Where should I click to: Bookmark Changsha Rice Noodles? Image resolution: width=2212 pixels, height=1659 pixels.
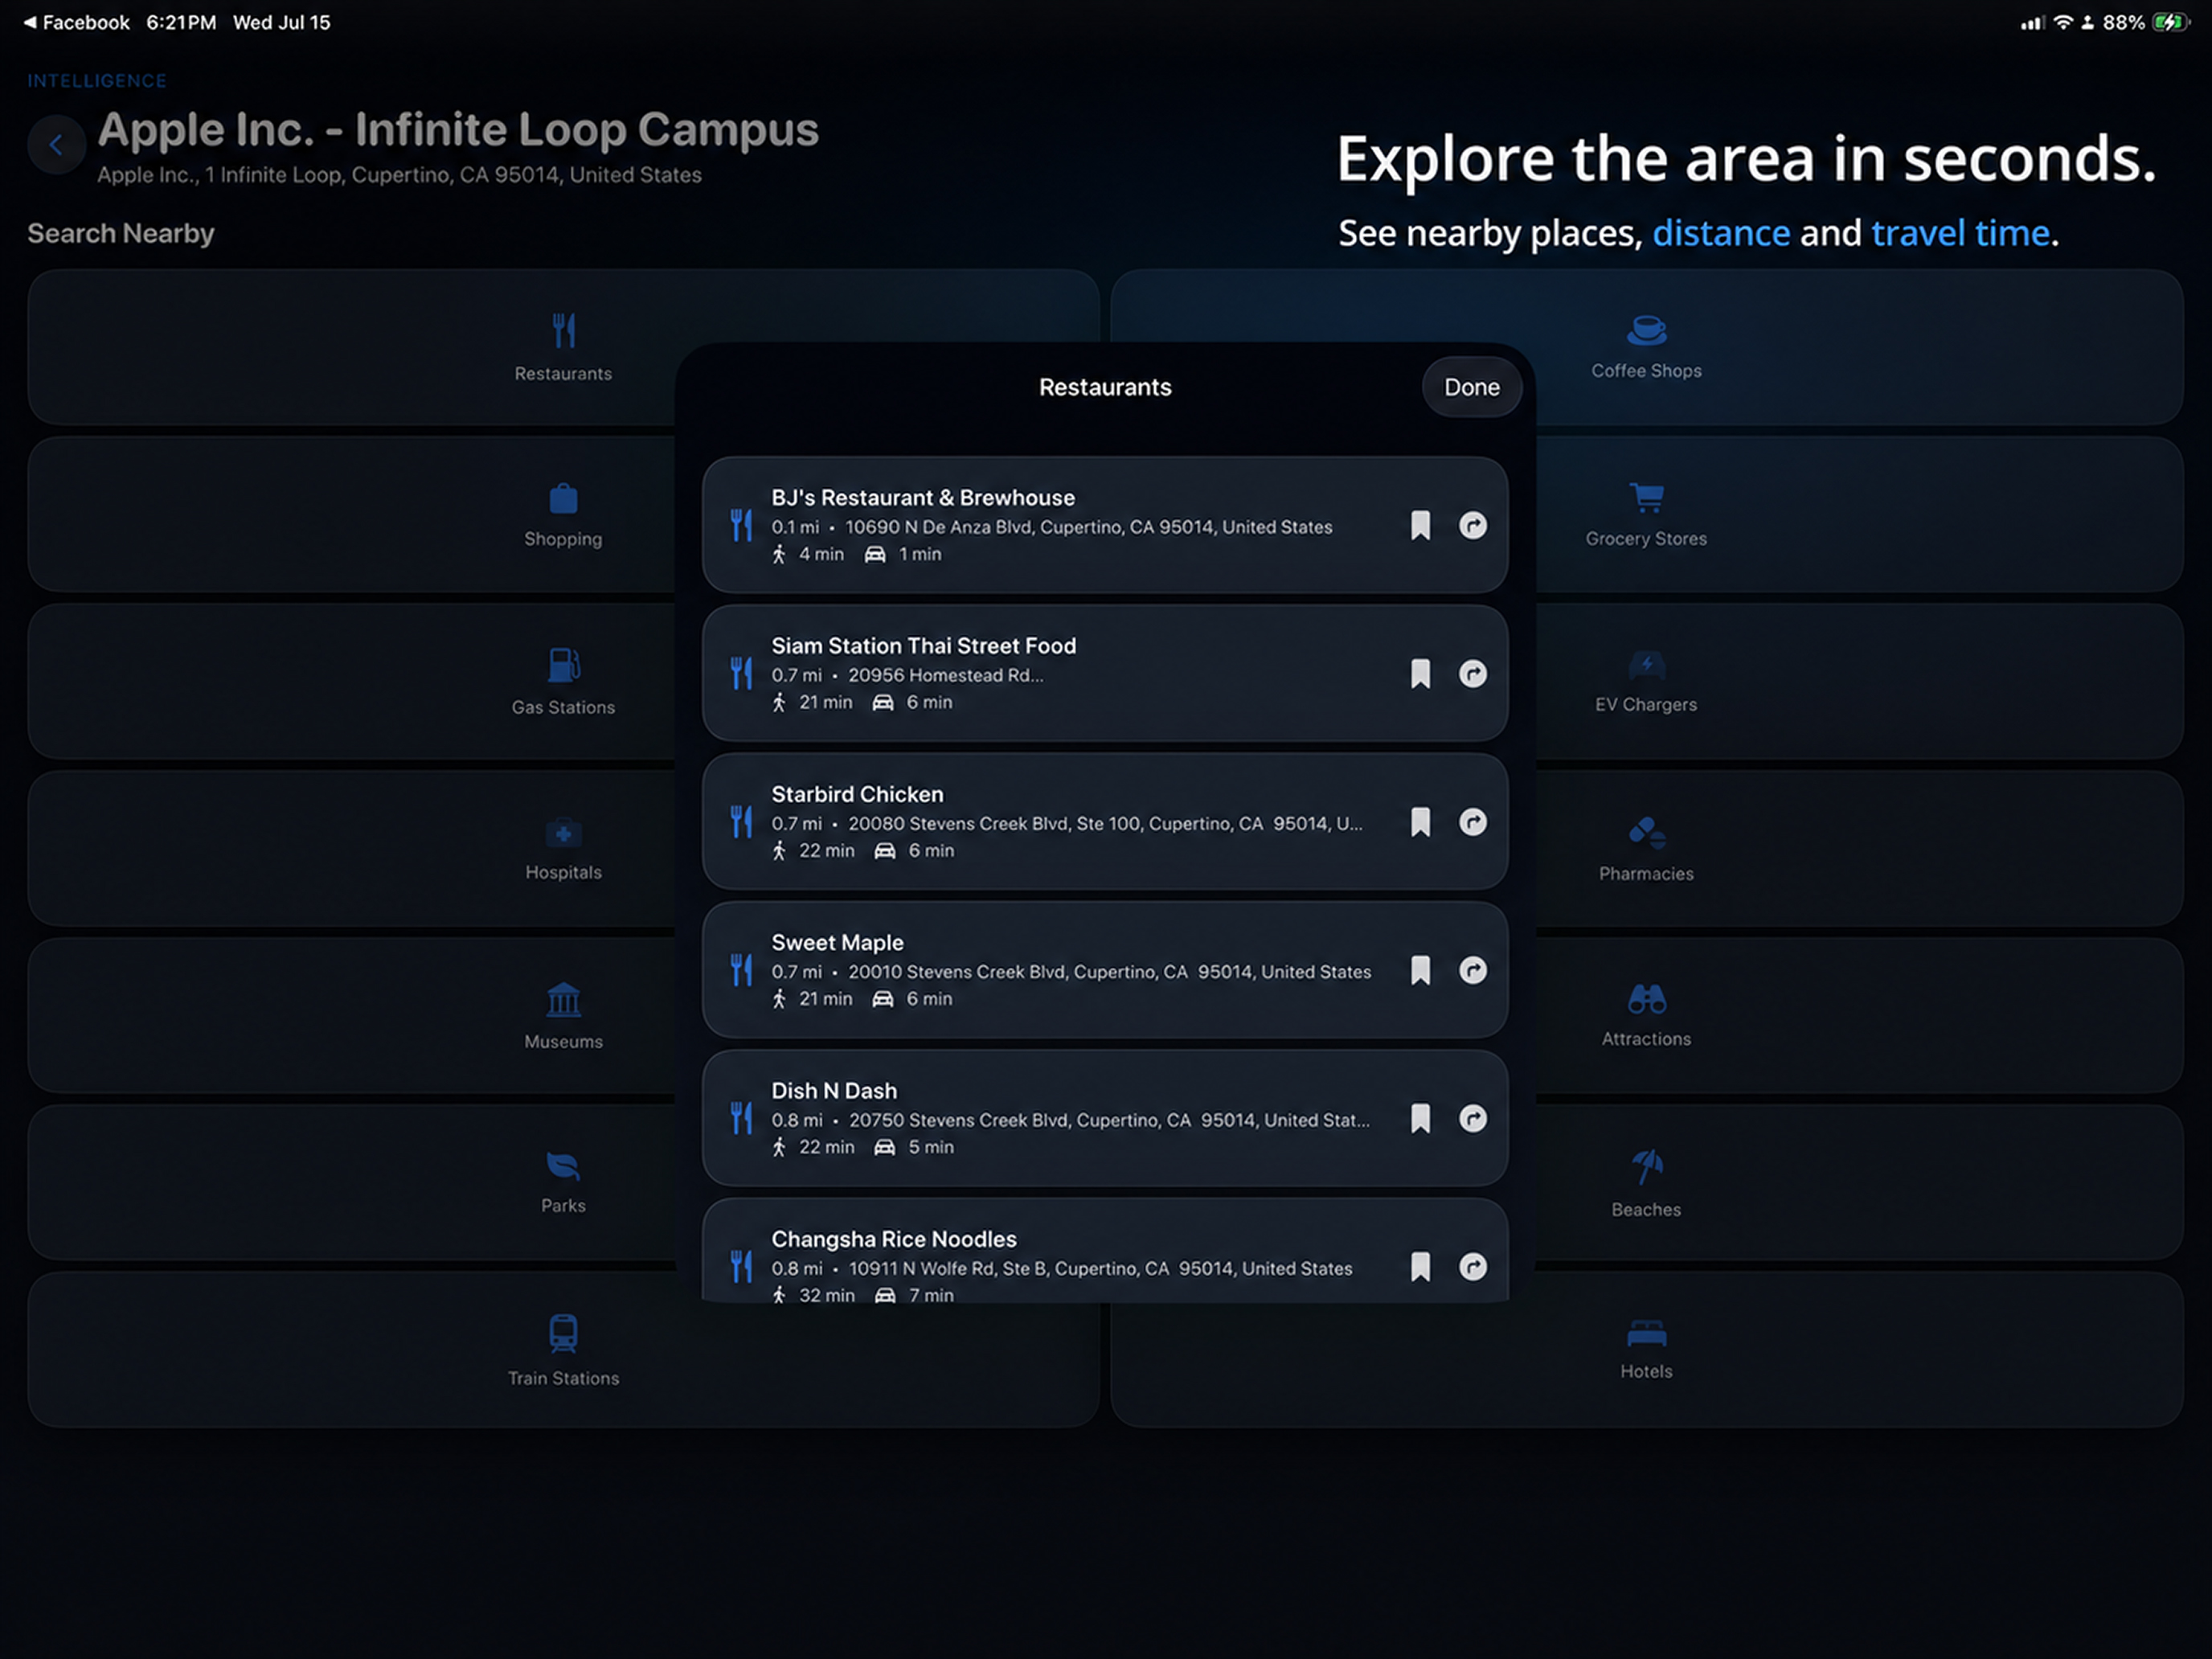1420,1266
